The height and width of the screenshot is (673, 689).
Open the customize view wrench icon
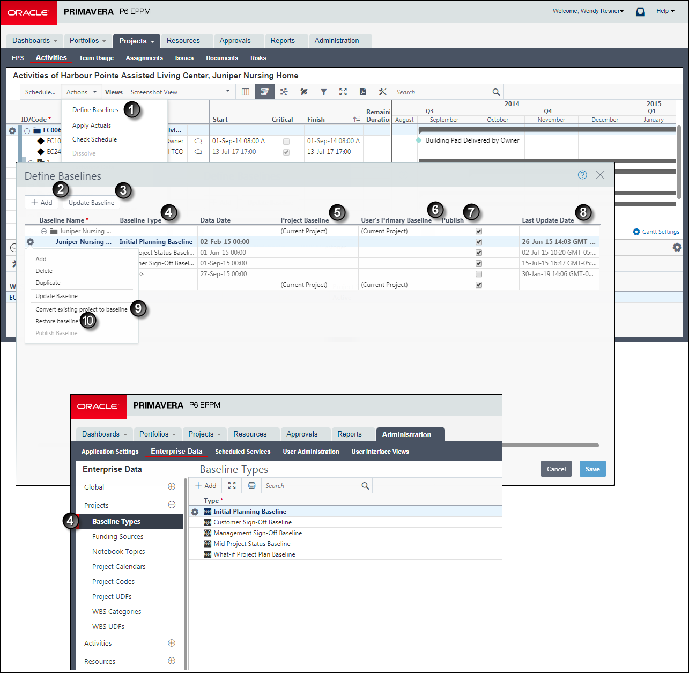(382, 92)
